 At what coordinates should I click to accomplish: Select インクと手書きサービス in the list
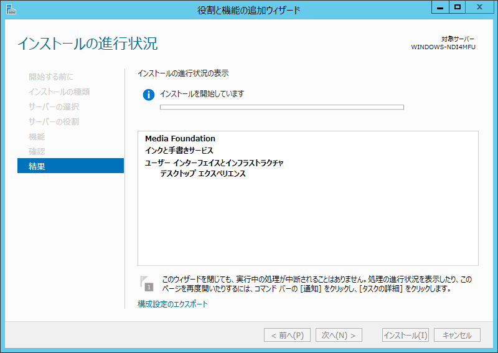click(x=179, y=150)
